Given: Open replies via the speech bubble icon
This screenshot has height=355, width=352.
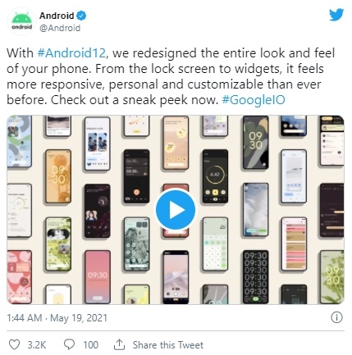Looking at the screenshot, I should 69,344.
